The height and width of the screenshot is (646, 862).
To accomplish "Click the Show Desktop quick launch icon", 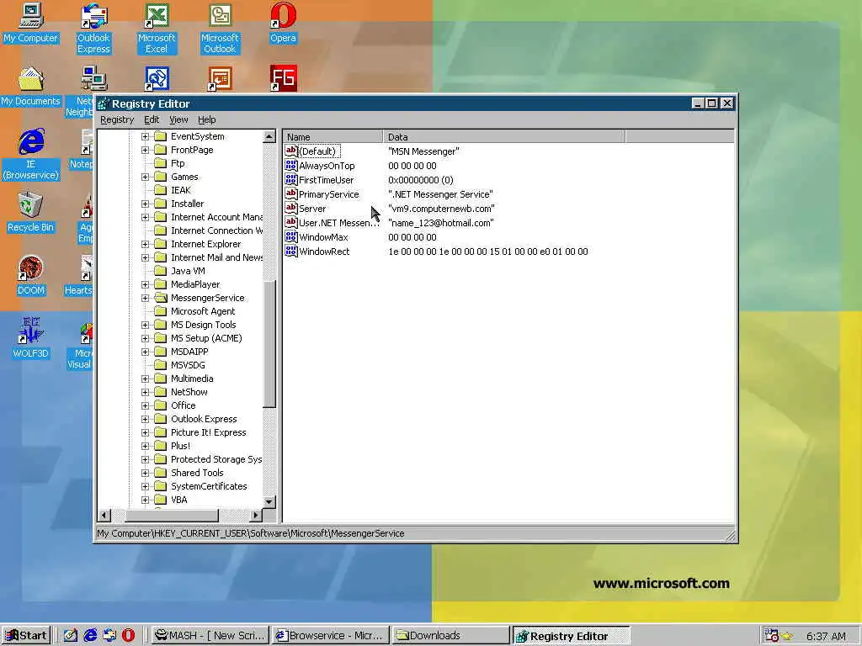I will click(x=71, y=635).
